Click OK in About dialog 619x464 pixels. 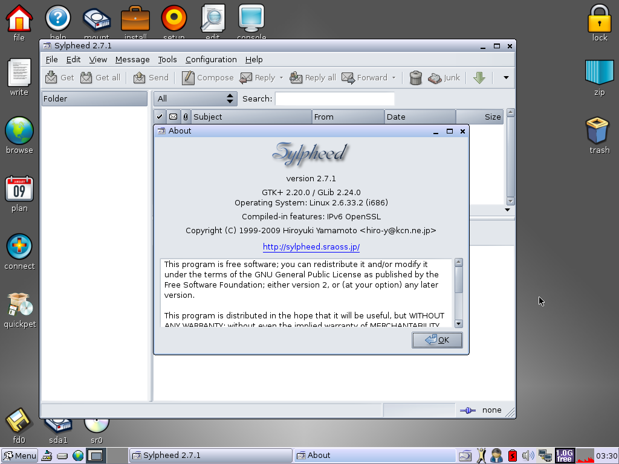click(437, 340)
